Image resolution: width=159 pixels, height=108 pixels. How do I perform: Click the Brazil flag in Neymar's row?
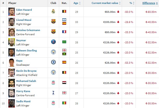(64, 42)
